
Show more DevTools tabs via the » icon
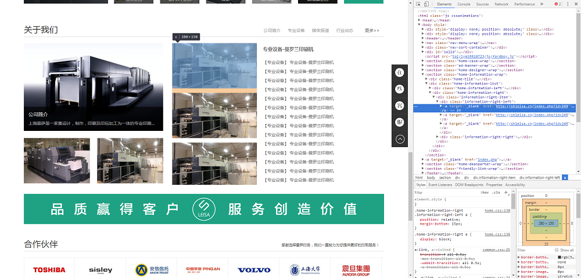pyautogui.click(x=541, y=4)
